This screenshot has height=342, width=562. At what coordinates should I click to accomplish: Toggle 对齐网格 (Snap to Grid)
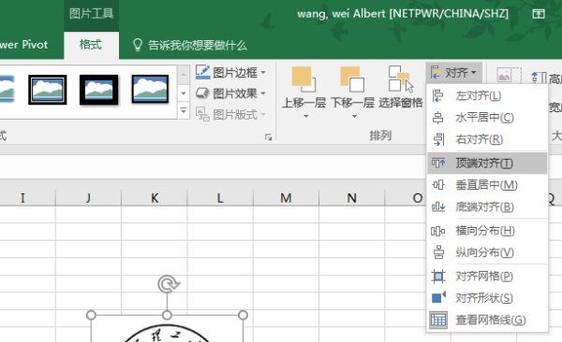[487, 277]
